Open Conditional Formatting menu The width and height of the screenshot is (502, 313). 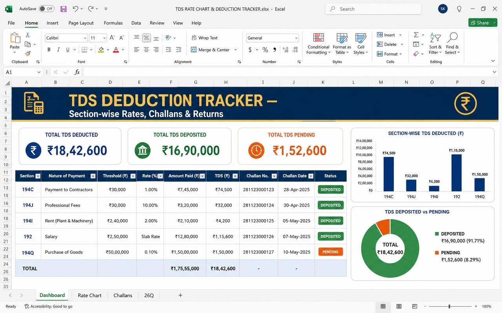[318, 44]
